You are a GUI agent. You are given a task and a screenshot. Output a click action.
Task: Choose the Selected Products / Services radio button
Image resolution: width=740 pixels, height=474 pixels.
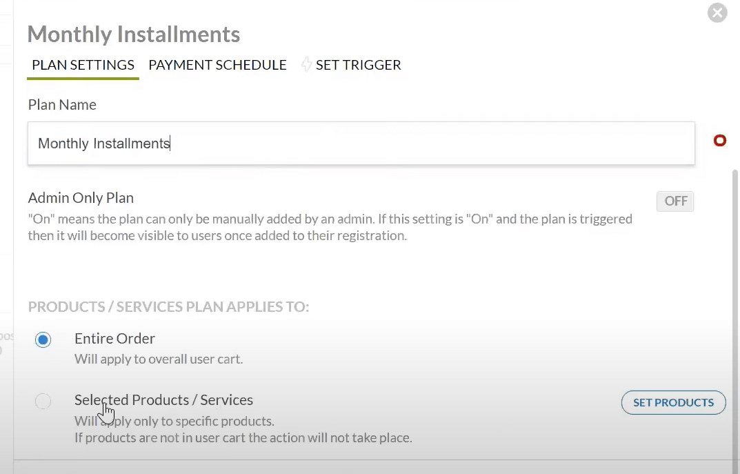[x=43, y=401]
